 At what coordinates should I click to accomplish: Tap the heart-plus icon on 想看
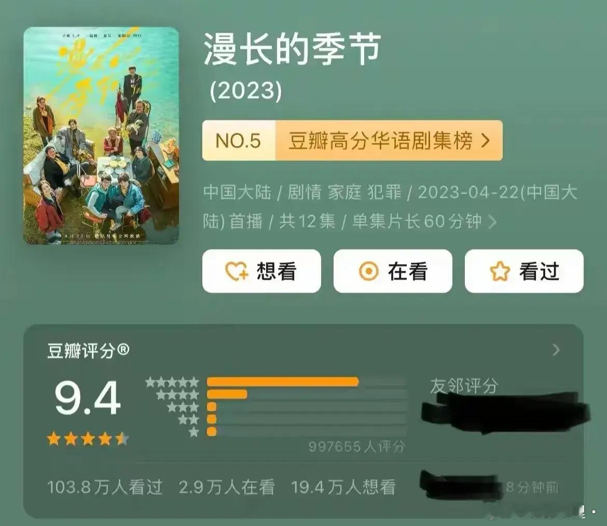(x=237, y=271)
